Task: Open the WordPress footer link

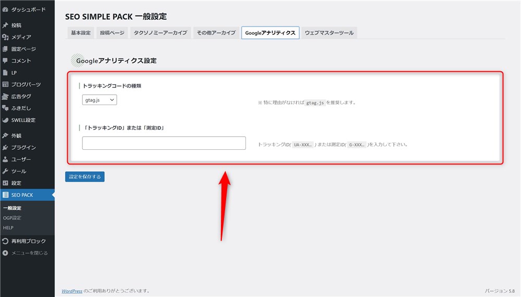Action: (72, 291)
